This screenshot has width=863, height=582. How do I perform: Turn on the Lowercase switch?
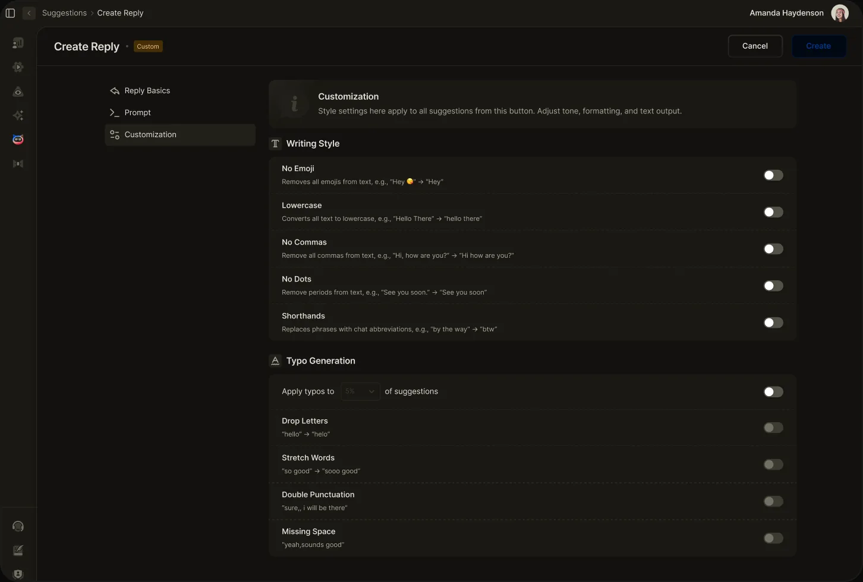click(773, 212)
